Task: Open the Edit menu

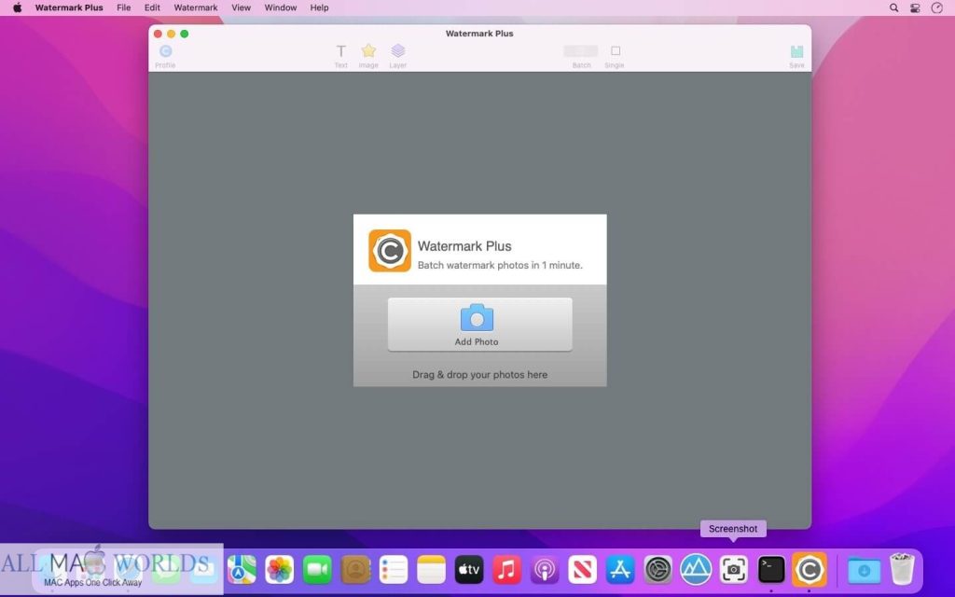Action: 152,7
